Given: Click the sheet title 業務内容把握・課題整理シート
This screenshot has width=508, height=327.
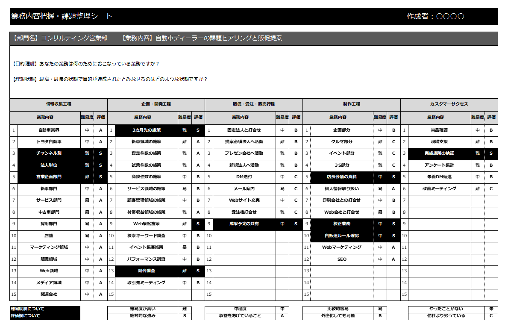Looking at the screenshot, I should pos(62,16).
